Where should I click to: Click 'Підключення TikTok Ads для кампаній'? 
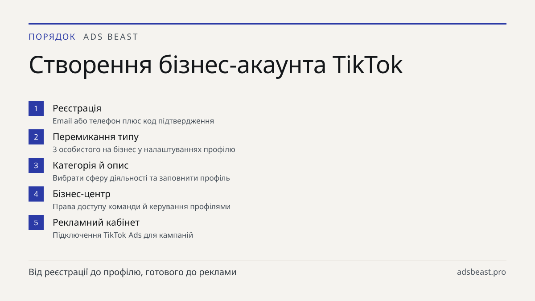(x=123, y=235)
